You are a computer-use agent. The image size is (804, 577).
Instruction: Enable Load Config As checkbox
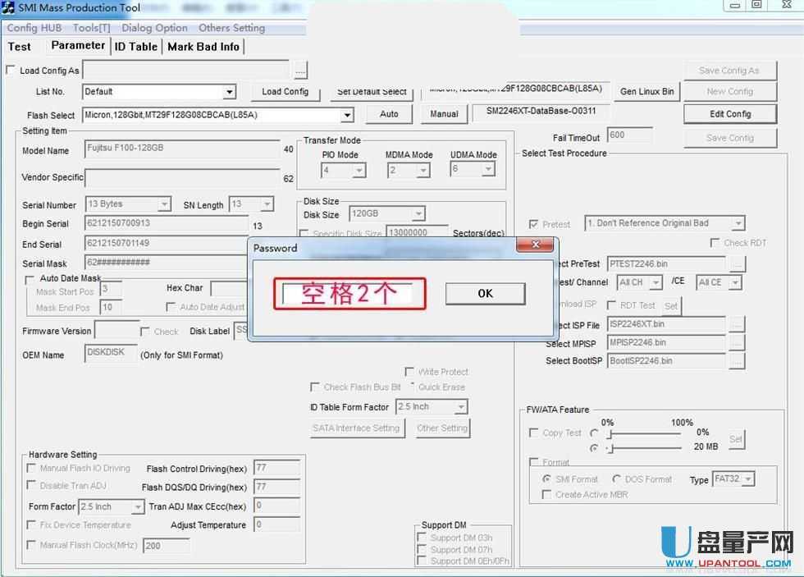(10, 70)
